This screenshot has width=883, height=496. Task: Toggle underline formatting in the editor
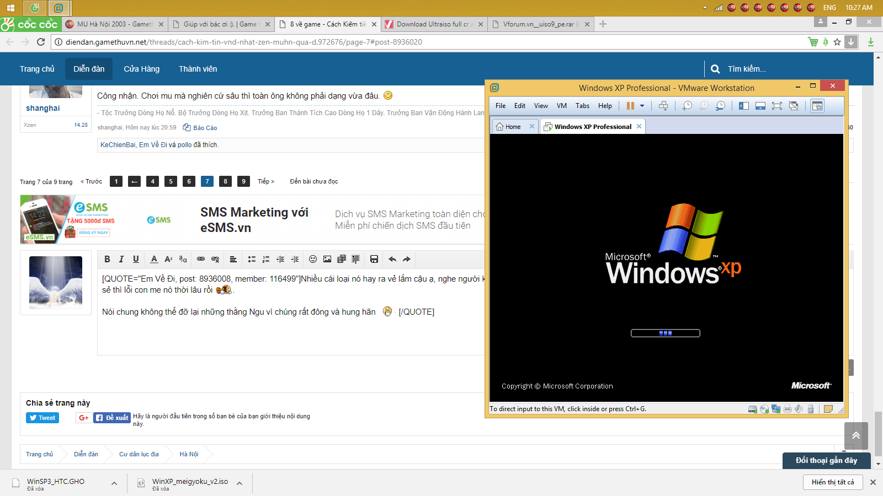coord(136,259)
